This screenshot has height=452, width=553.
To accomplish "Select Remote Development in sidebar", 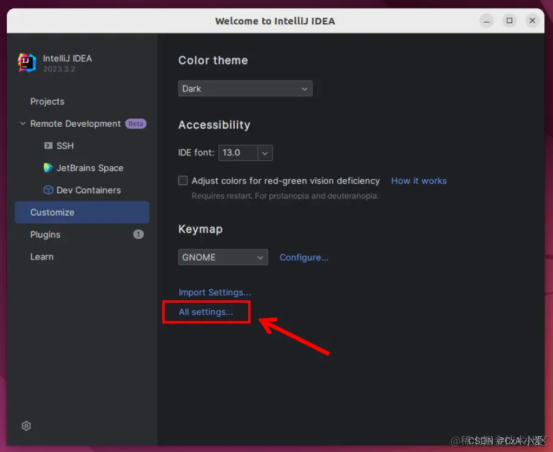I will [76, 124].
